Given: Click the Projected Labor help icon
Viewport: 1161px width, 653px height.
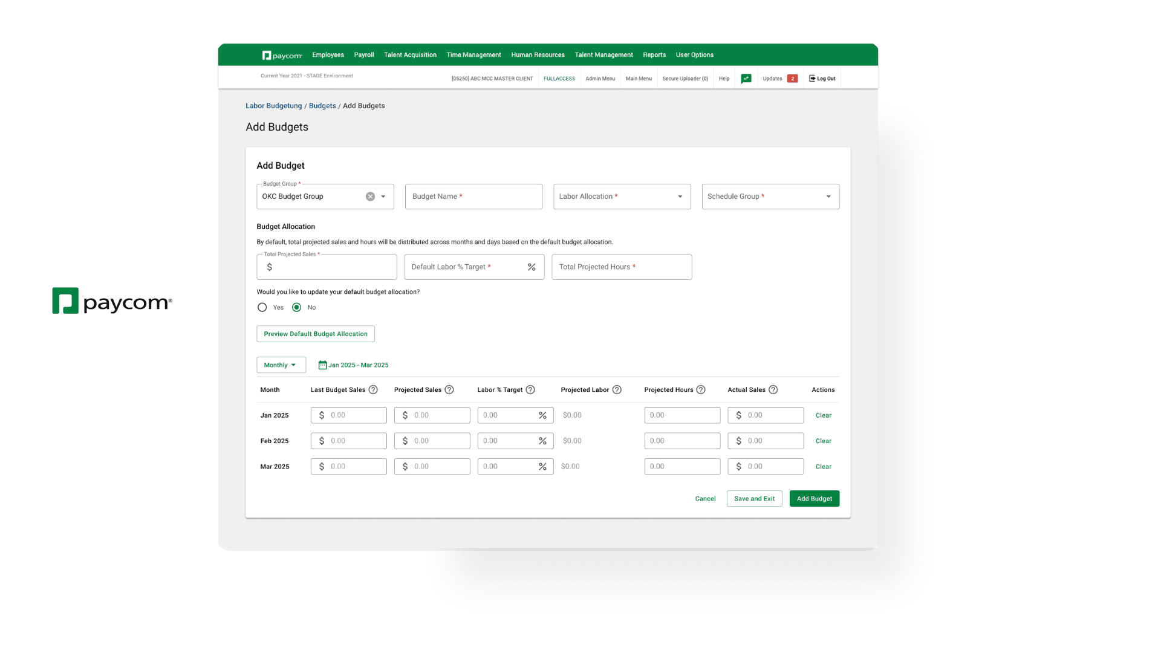Looking at the screenshot, I should (617, 390).
